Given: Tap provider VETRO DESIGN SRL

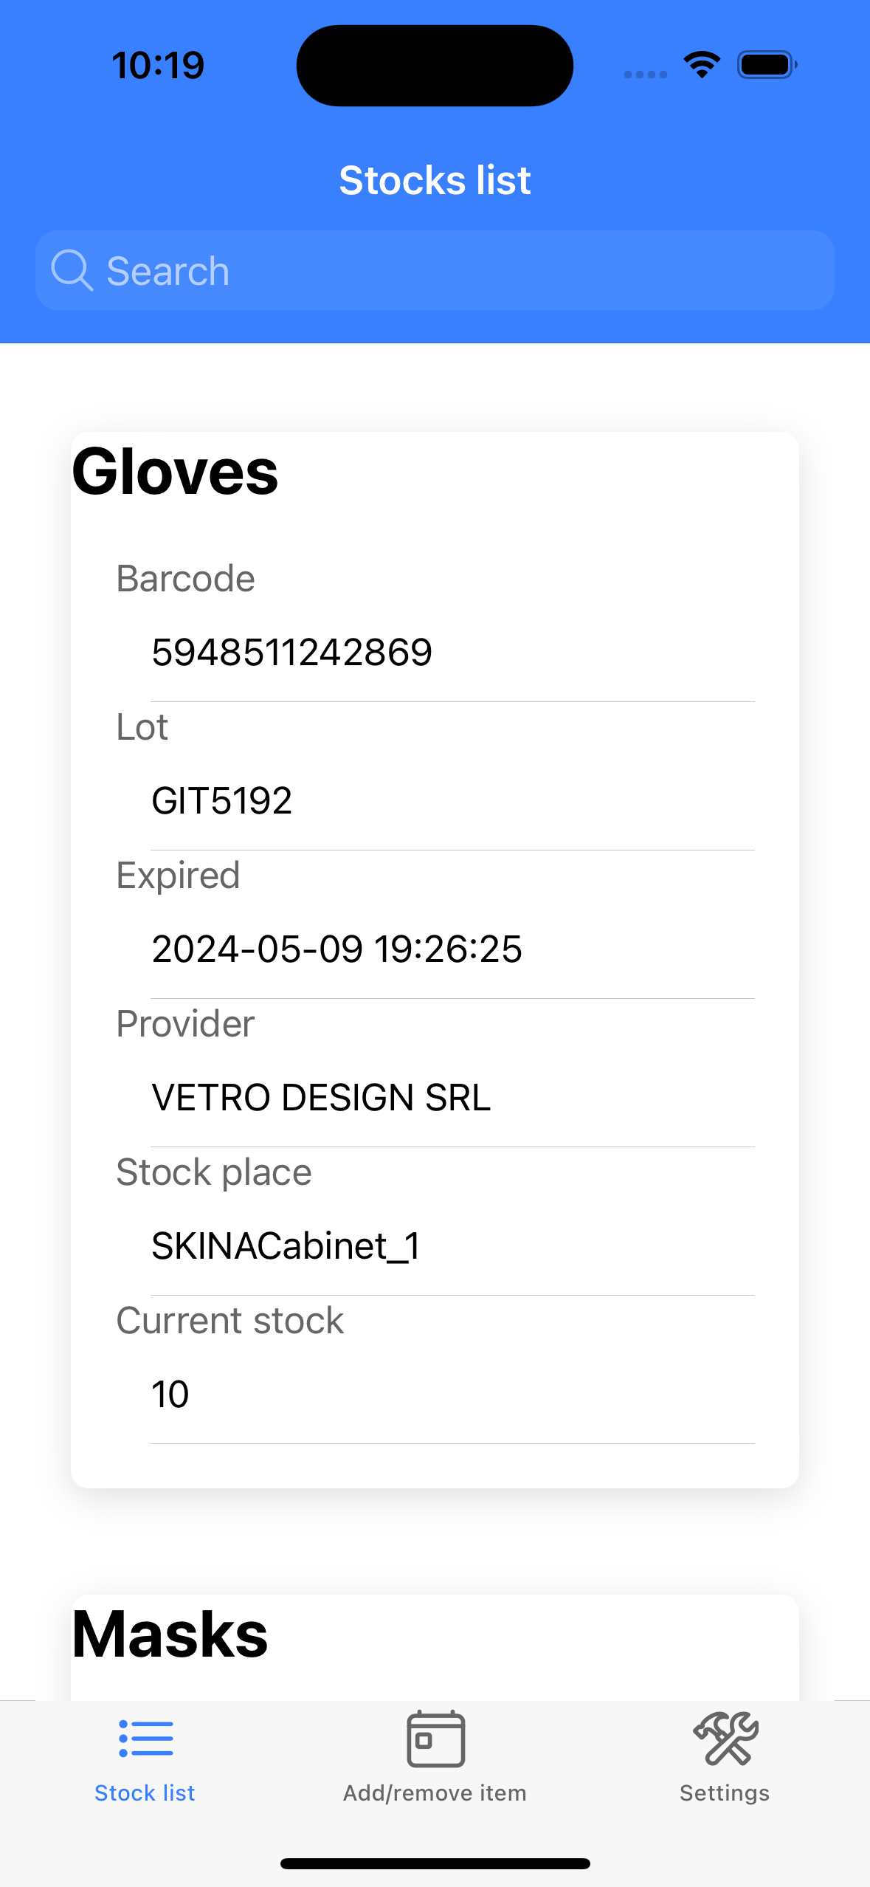Looking at the screenshot, I should click(x=321, y=1098).
